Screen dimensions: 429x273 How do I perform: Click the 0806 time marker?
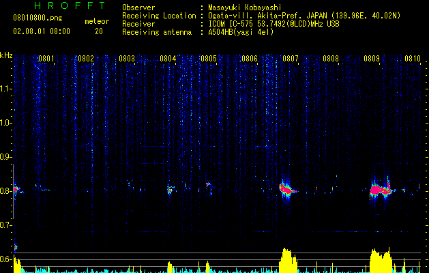(x=250, y=59)
